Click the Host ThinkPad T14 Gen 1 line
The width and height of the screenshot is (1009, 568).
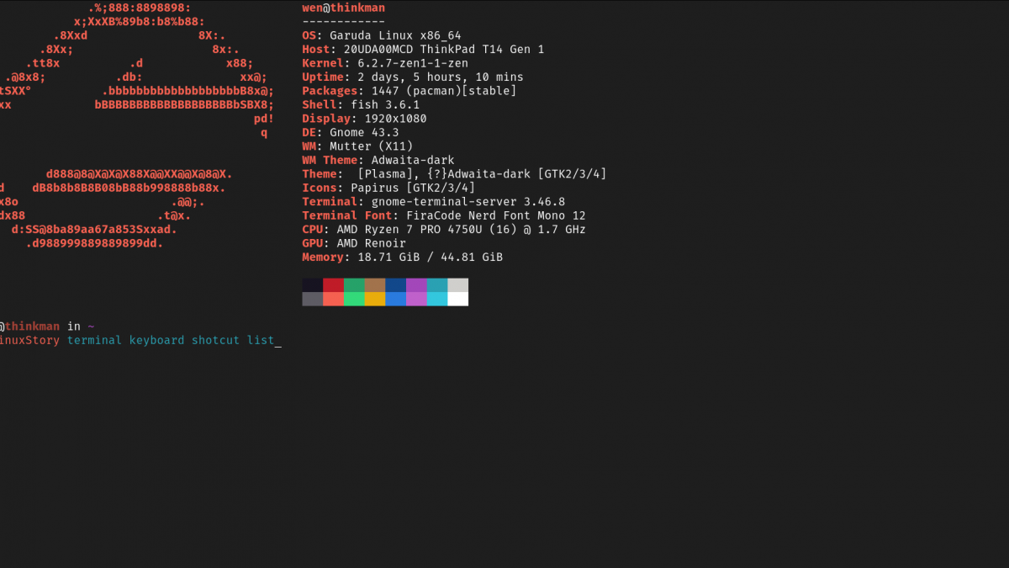[423, 50]
